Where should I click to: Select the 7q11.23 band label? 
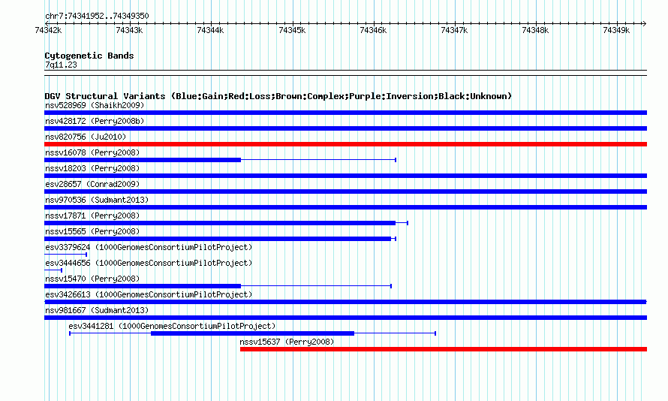61,65
